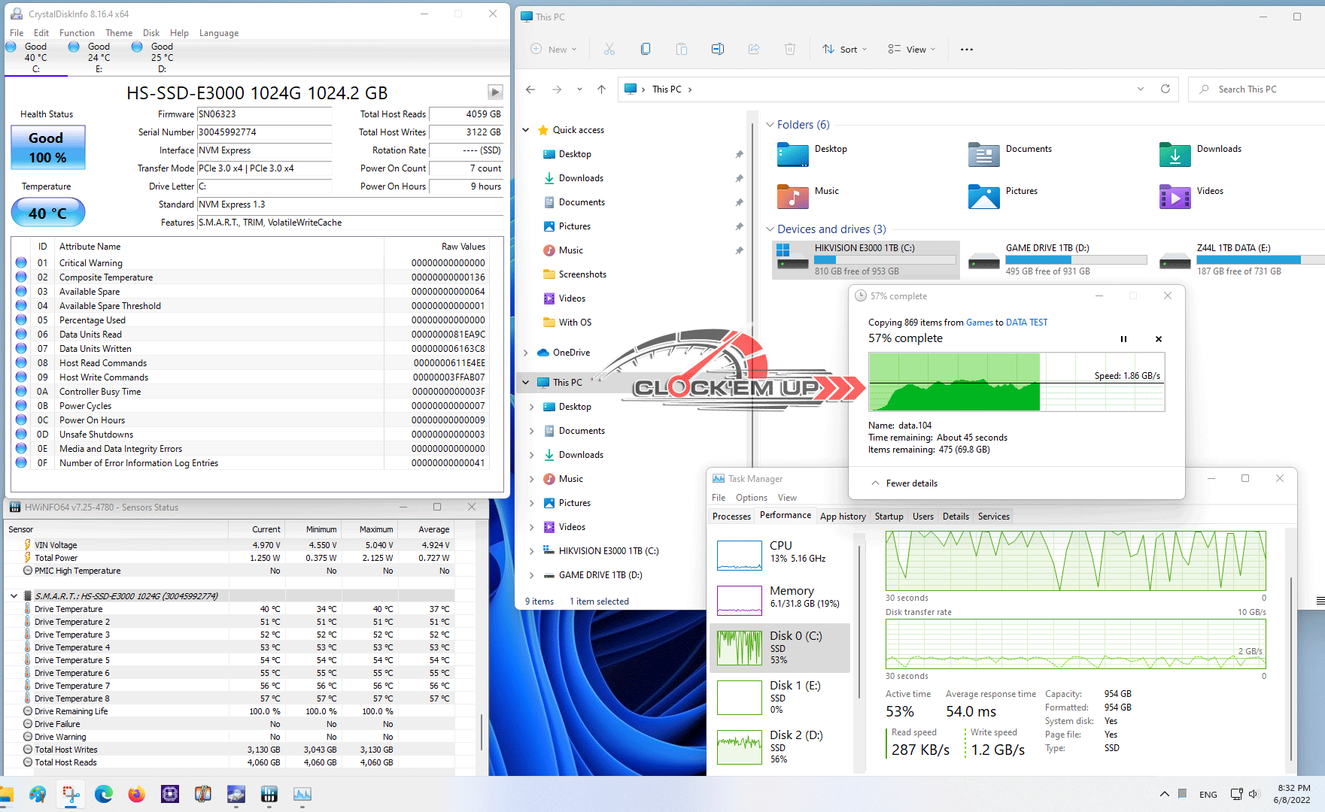1325x812 pixels.
Task: Click the next disk arrow in CrystalDiskInfo
Action: coord(494,92)
